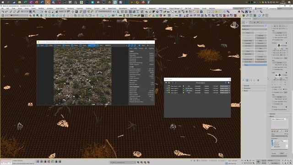Activate the Select and Scale tool

click(53, 12)
